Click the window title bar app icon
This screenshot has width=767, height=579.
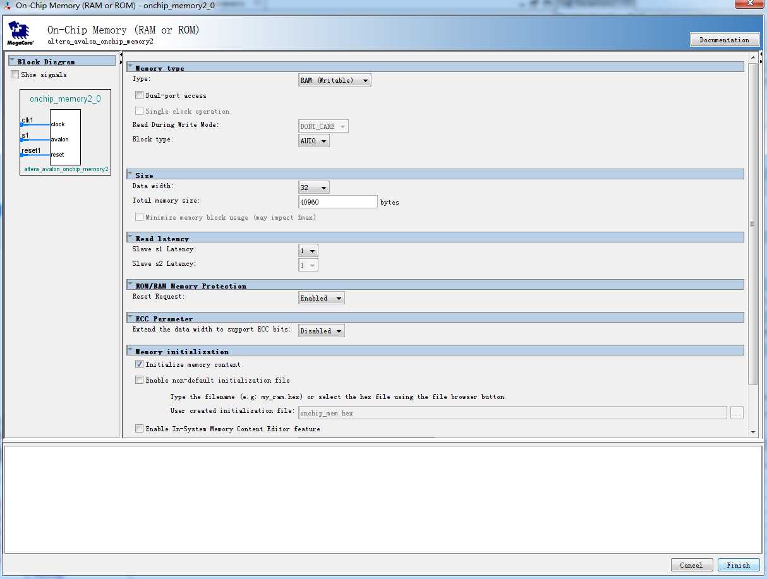[8, 5]
